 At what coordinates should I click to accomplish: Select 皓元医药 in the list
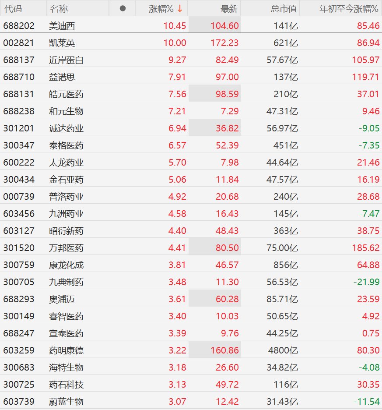(x=66, y=94)
